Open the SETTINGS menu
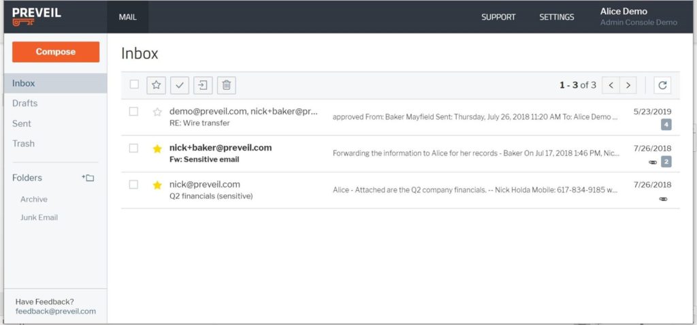This screenshot has height=325, width=697. pos(557,17)
